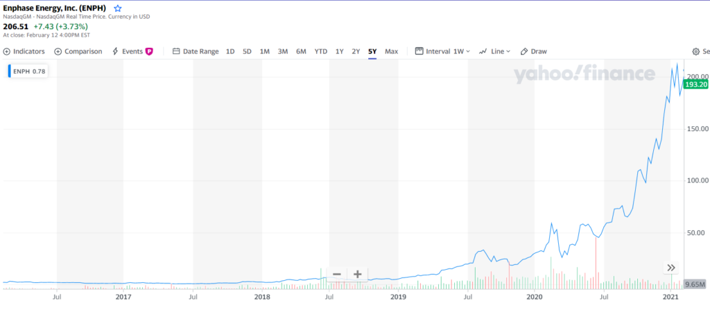
Task: Open the Date Range calendar picker
Action: [x=196, y=51]
